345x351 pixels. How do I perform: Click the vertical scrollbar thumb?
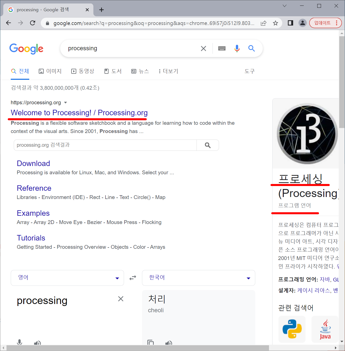(x=342, y=82)
